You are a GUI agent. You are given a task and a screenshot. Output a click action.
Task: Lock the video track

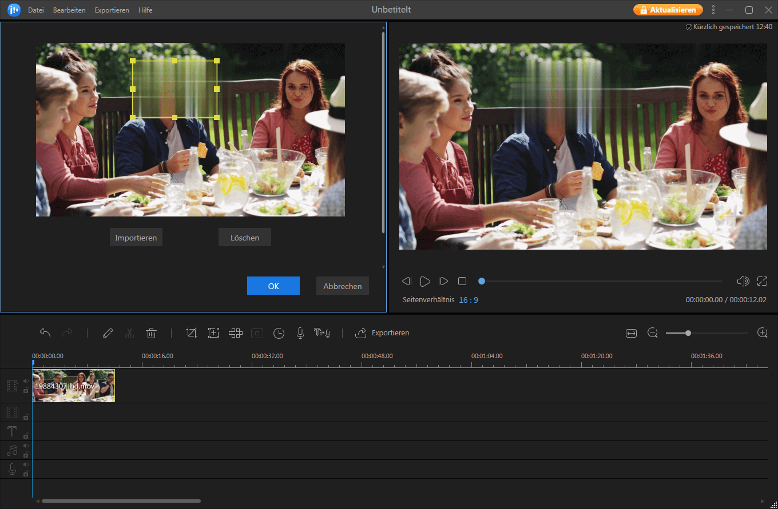click(25, 391)
